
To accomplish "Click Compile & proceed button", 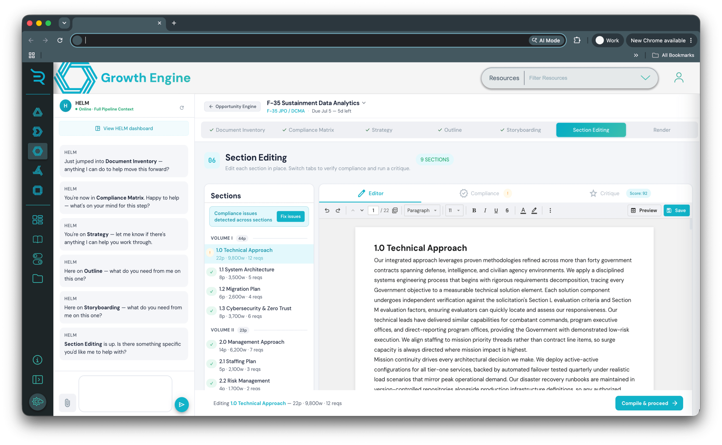I will 649,403.
